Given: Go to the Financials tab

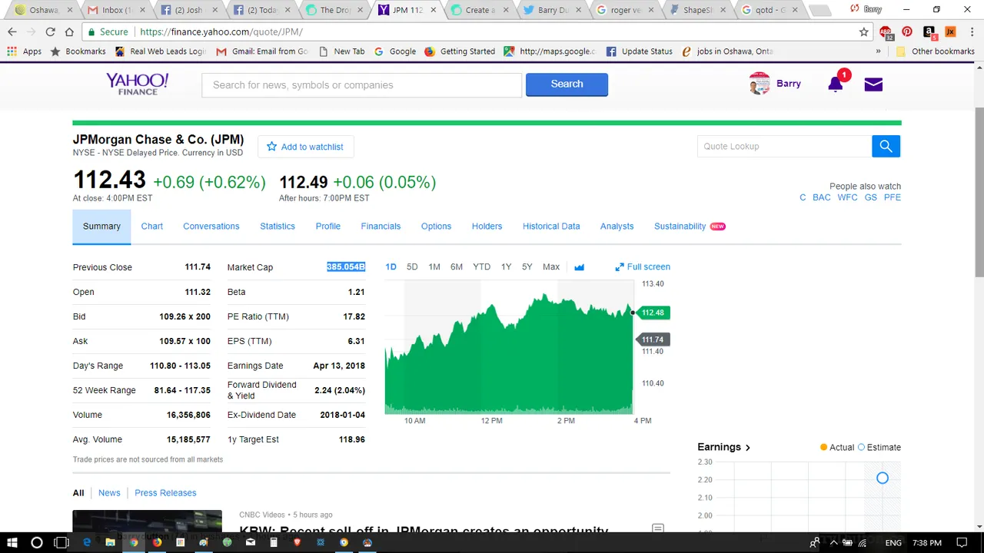Looking at the screenshot, I should (381, 227).
